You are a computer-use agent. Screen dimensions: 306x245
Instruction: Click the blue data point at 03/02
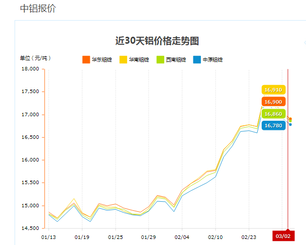point(290,124)
